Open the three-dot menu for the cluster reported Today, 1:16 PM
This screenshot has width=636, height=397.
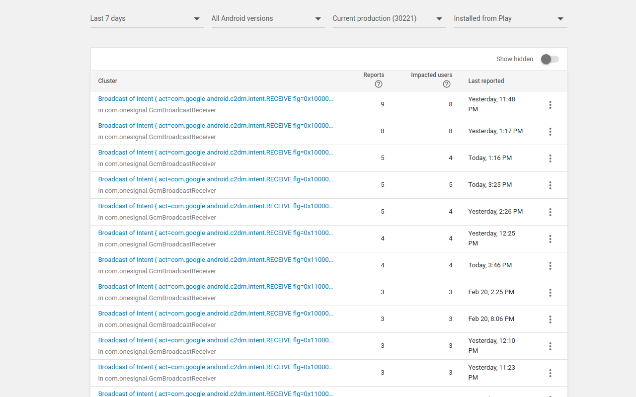coord(550,158)
